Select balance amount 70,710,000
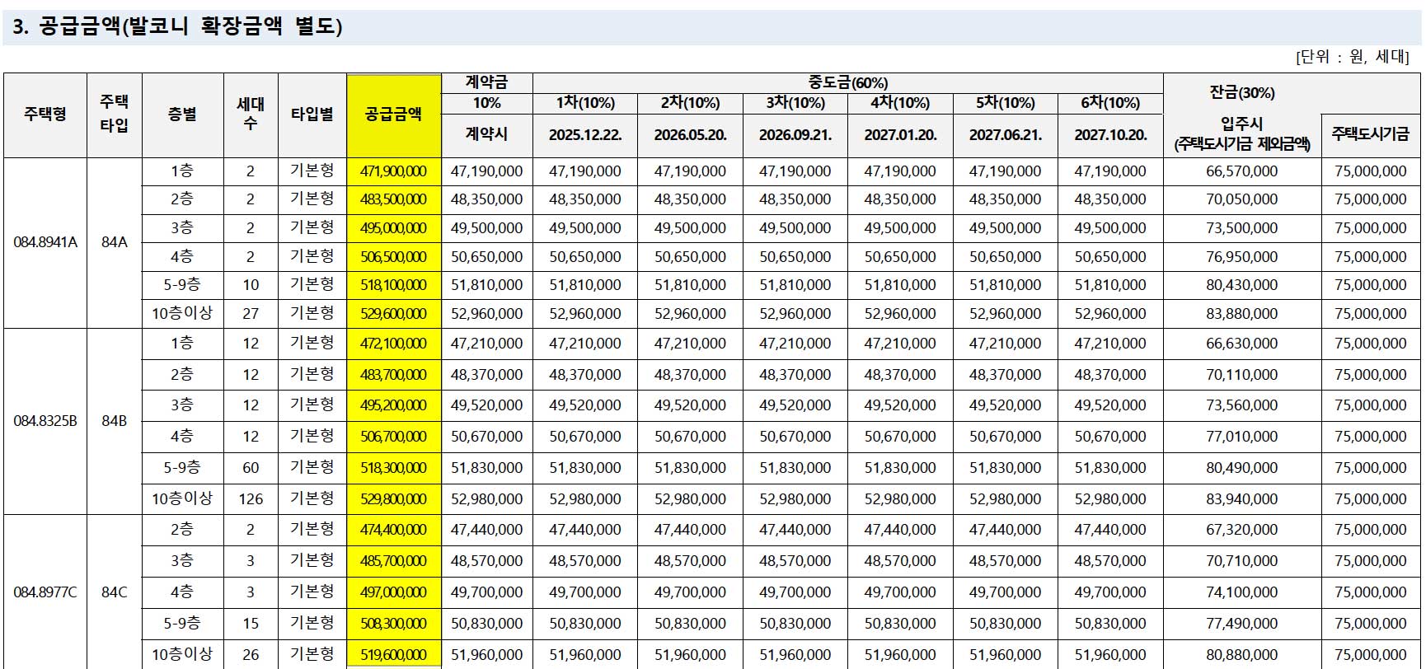This screenshot has height=669, width=1426. [1242, 561]
